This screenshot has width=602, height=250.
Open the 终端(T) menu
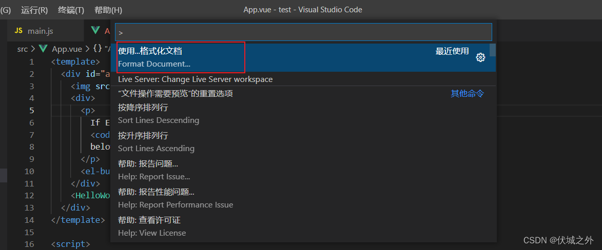[x=71, y=10]
